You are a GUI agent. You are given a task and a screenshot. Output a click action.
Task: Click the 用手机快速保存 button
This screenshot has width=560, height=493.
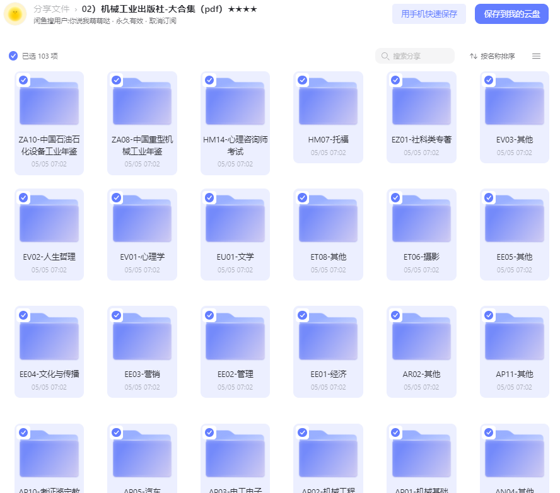429,14
